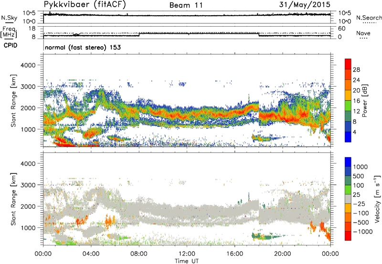Image resolution: width=382 pixels, height=264 pixels.
Task: Click the 16 label on power colorbar
Action: pos(356,101)
